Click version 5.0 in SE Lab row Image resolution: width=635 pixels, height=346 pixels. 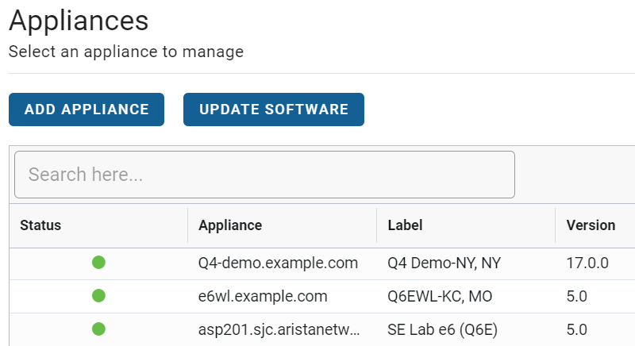[577, 329]
